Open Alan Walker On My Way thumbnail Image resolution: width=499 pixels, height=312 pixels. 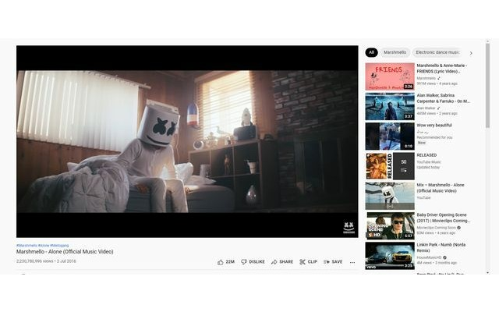pos(390,106)
